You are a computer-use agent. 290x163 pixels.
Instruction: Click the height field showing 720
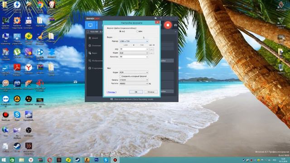tap(142, 45)
